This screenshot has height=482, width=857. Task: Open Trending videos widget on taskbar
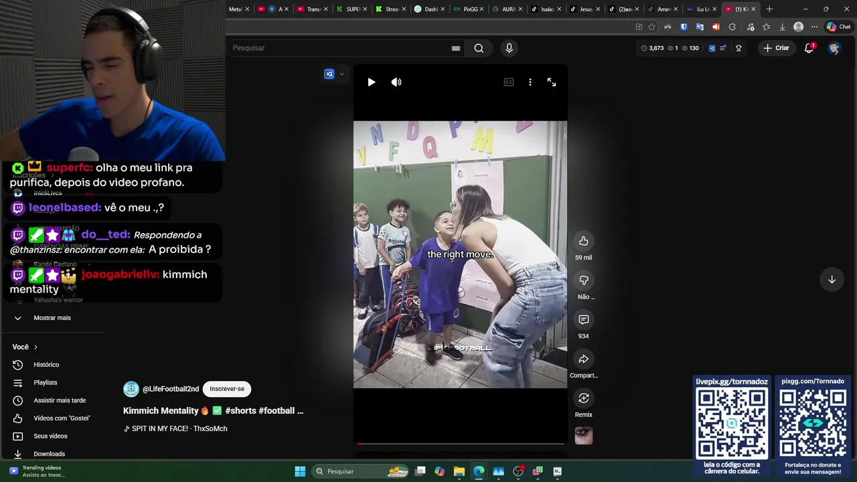click(37, 471)
